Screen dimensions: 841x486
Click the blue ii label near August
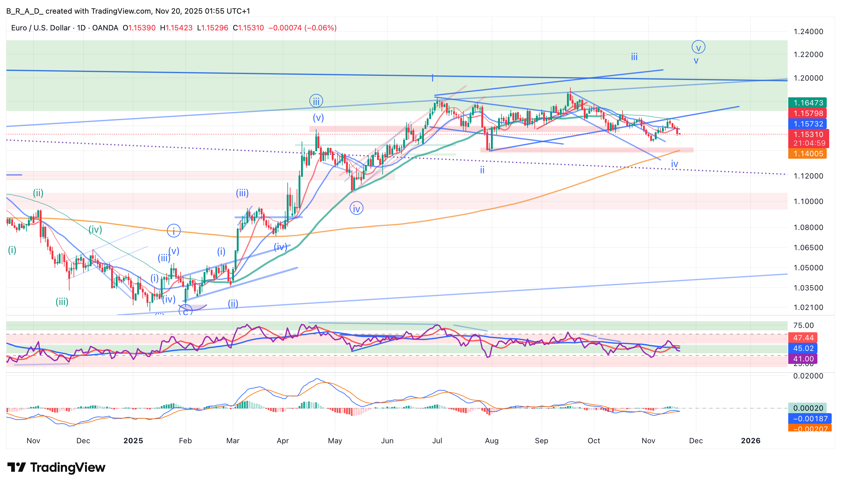(482, 170)
